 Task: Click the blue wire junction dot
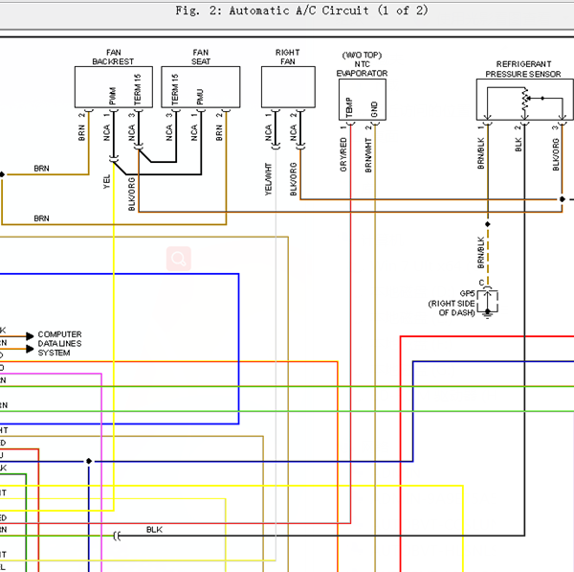(89, 461)
